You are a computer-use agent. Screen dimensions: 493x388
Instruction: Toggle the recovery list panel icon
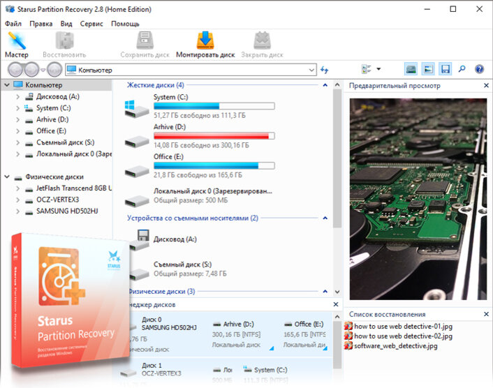coord(446,69)
